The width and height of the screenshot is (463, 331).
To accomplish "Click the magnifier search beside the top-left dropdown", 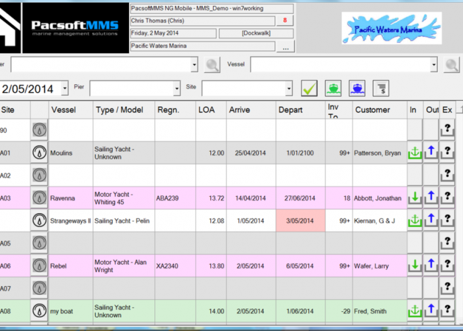I will [212, 65].
